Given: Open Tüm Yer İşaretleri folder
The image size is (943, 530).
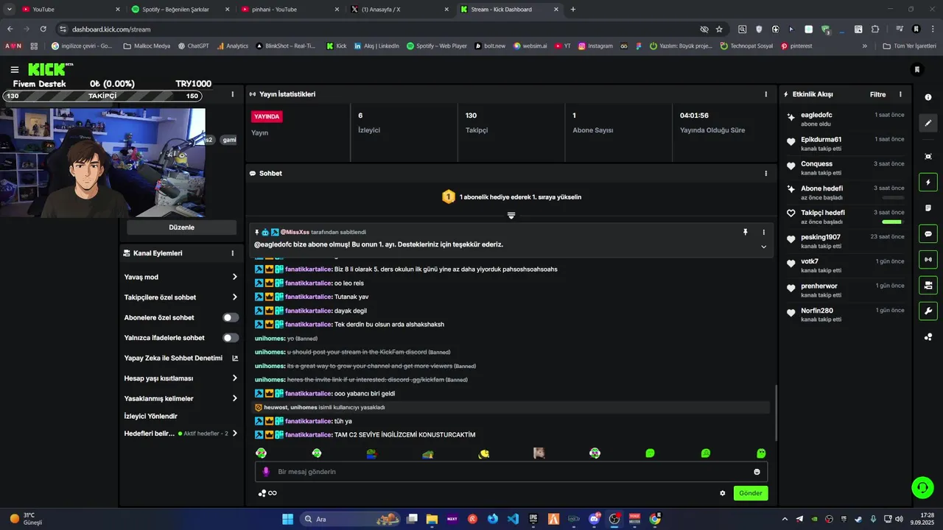Looking at the screenshot, I should 909,46.
